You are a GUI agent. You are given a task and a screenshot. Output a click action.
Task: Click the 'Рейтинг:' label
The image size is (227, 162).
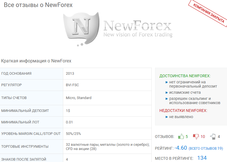click(164, 148)
